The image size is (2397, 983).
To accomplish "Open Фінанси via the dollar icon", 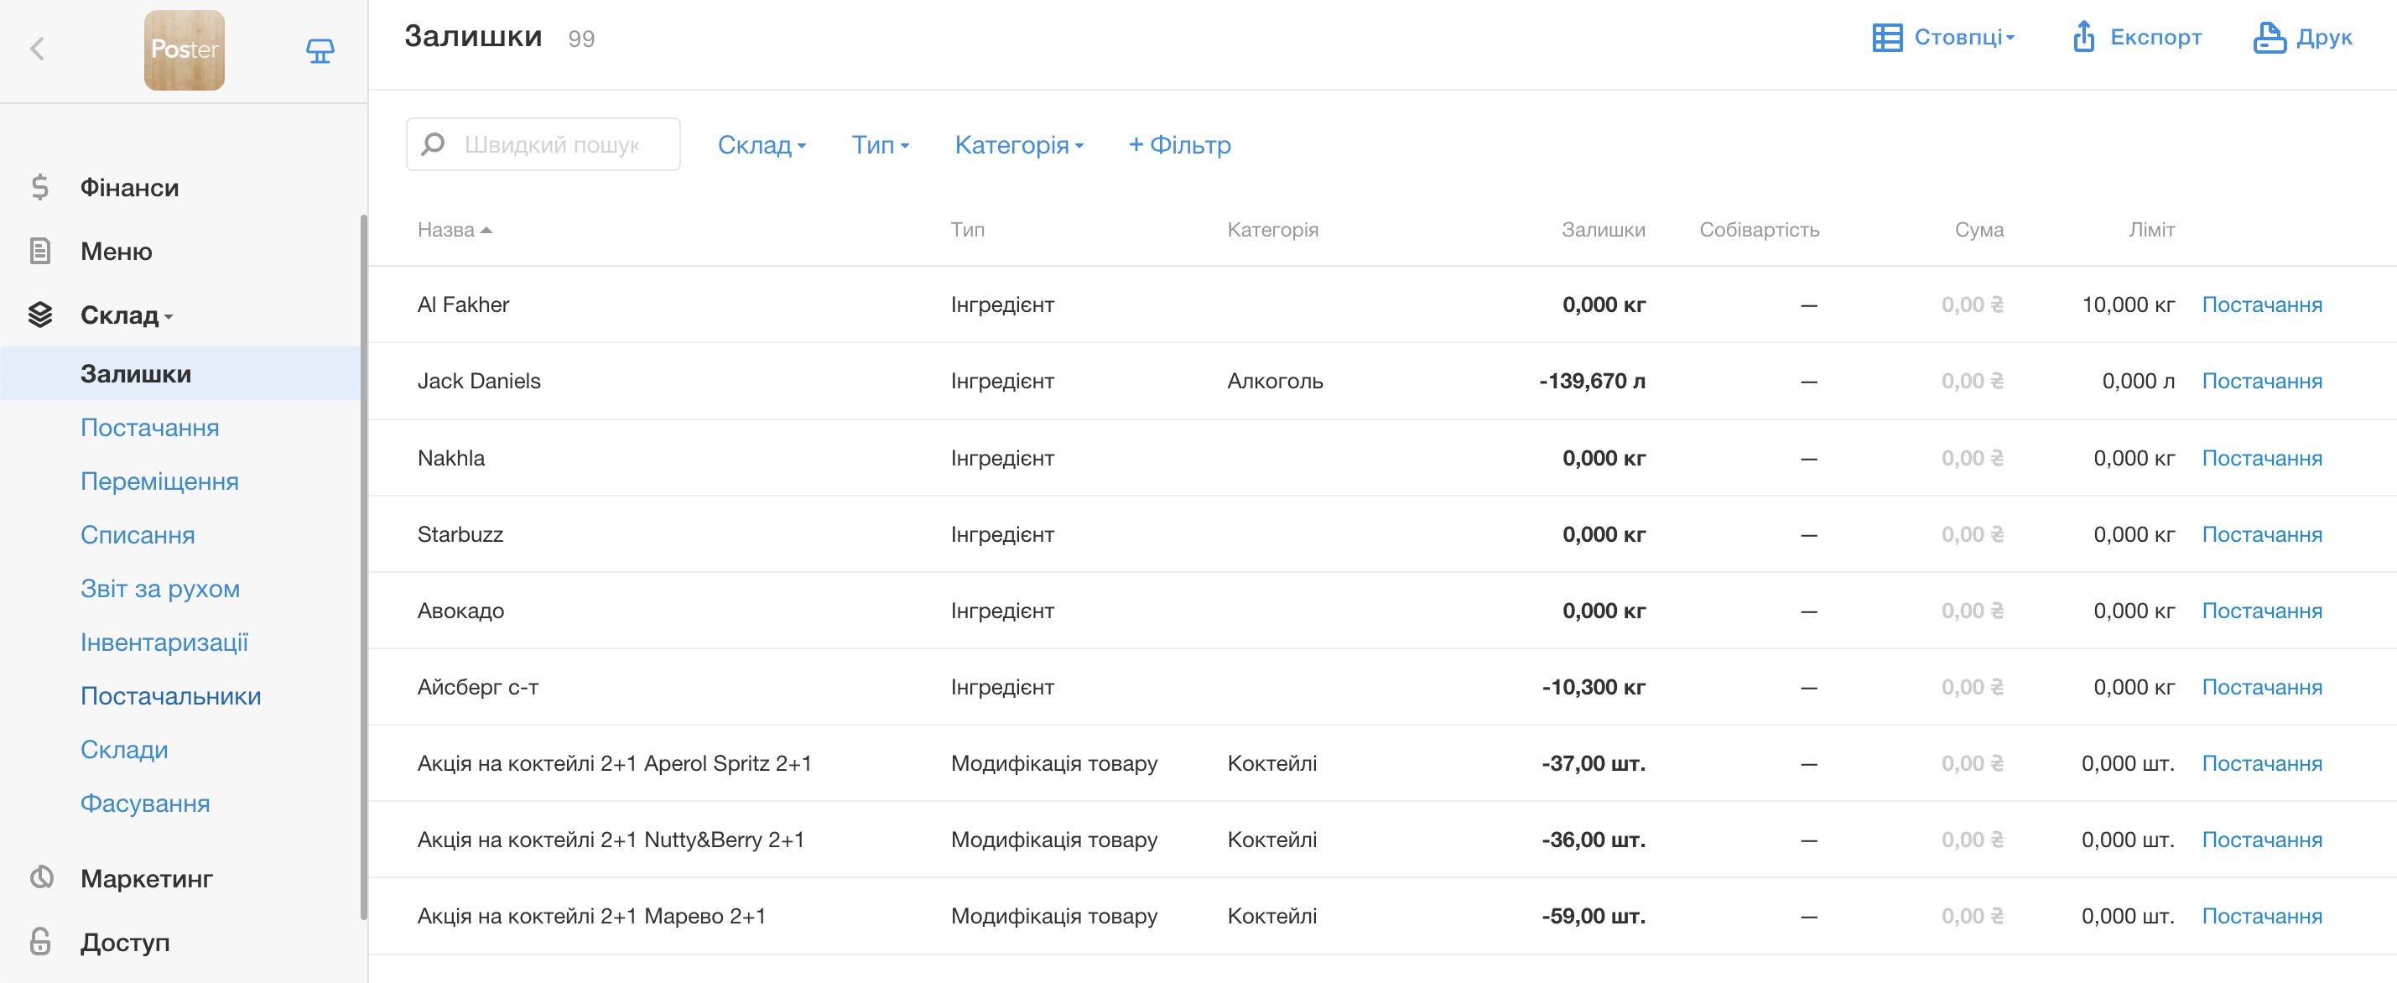I will pos(39,187).
